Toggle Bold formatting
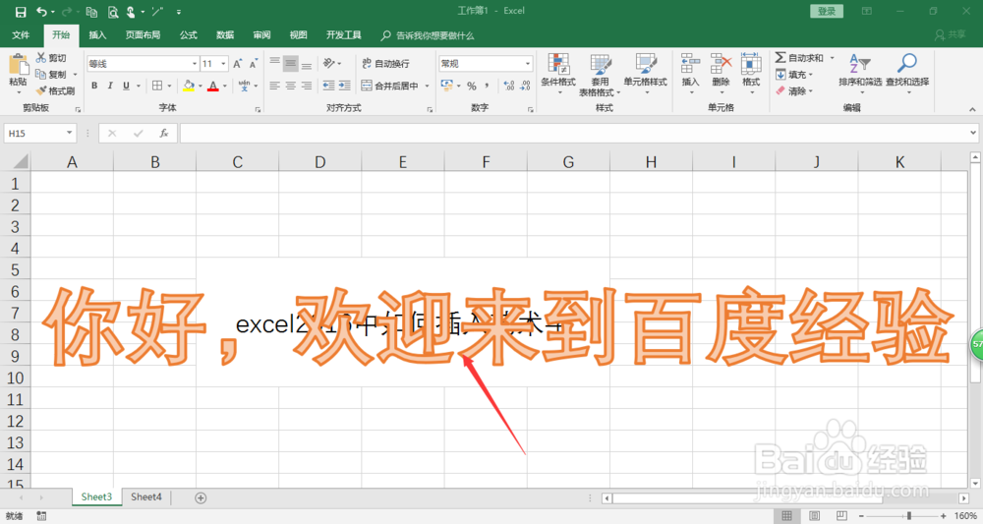Screen dimensions: 983x524 [x=94, y=86]
